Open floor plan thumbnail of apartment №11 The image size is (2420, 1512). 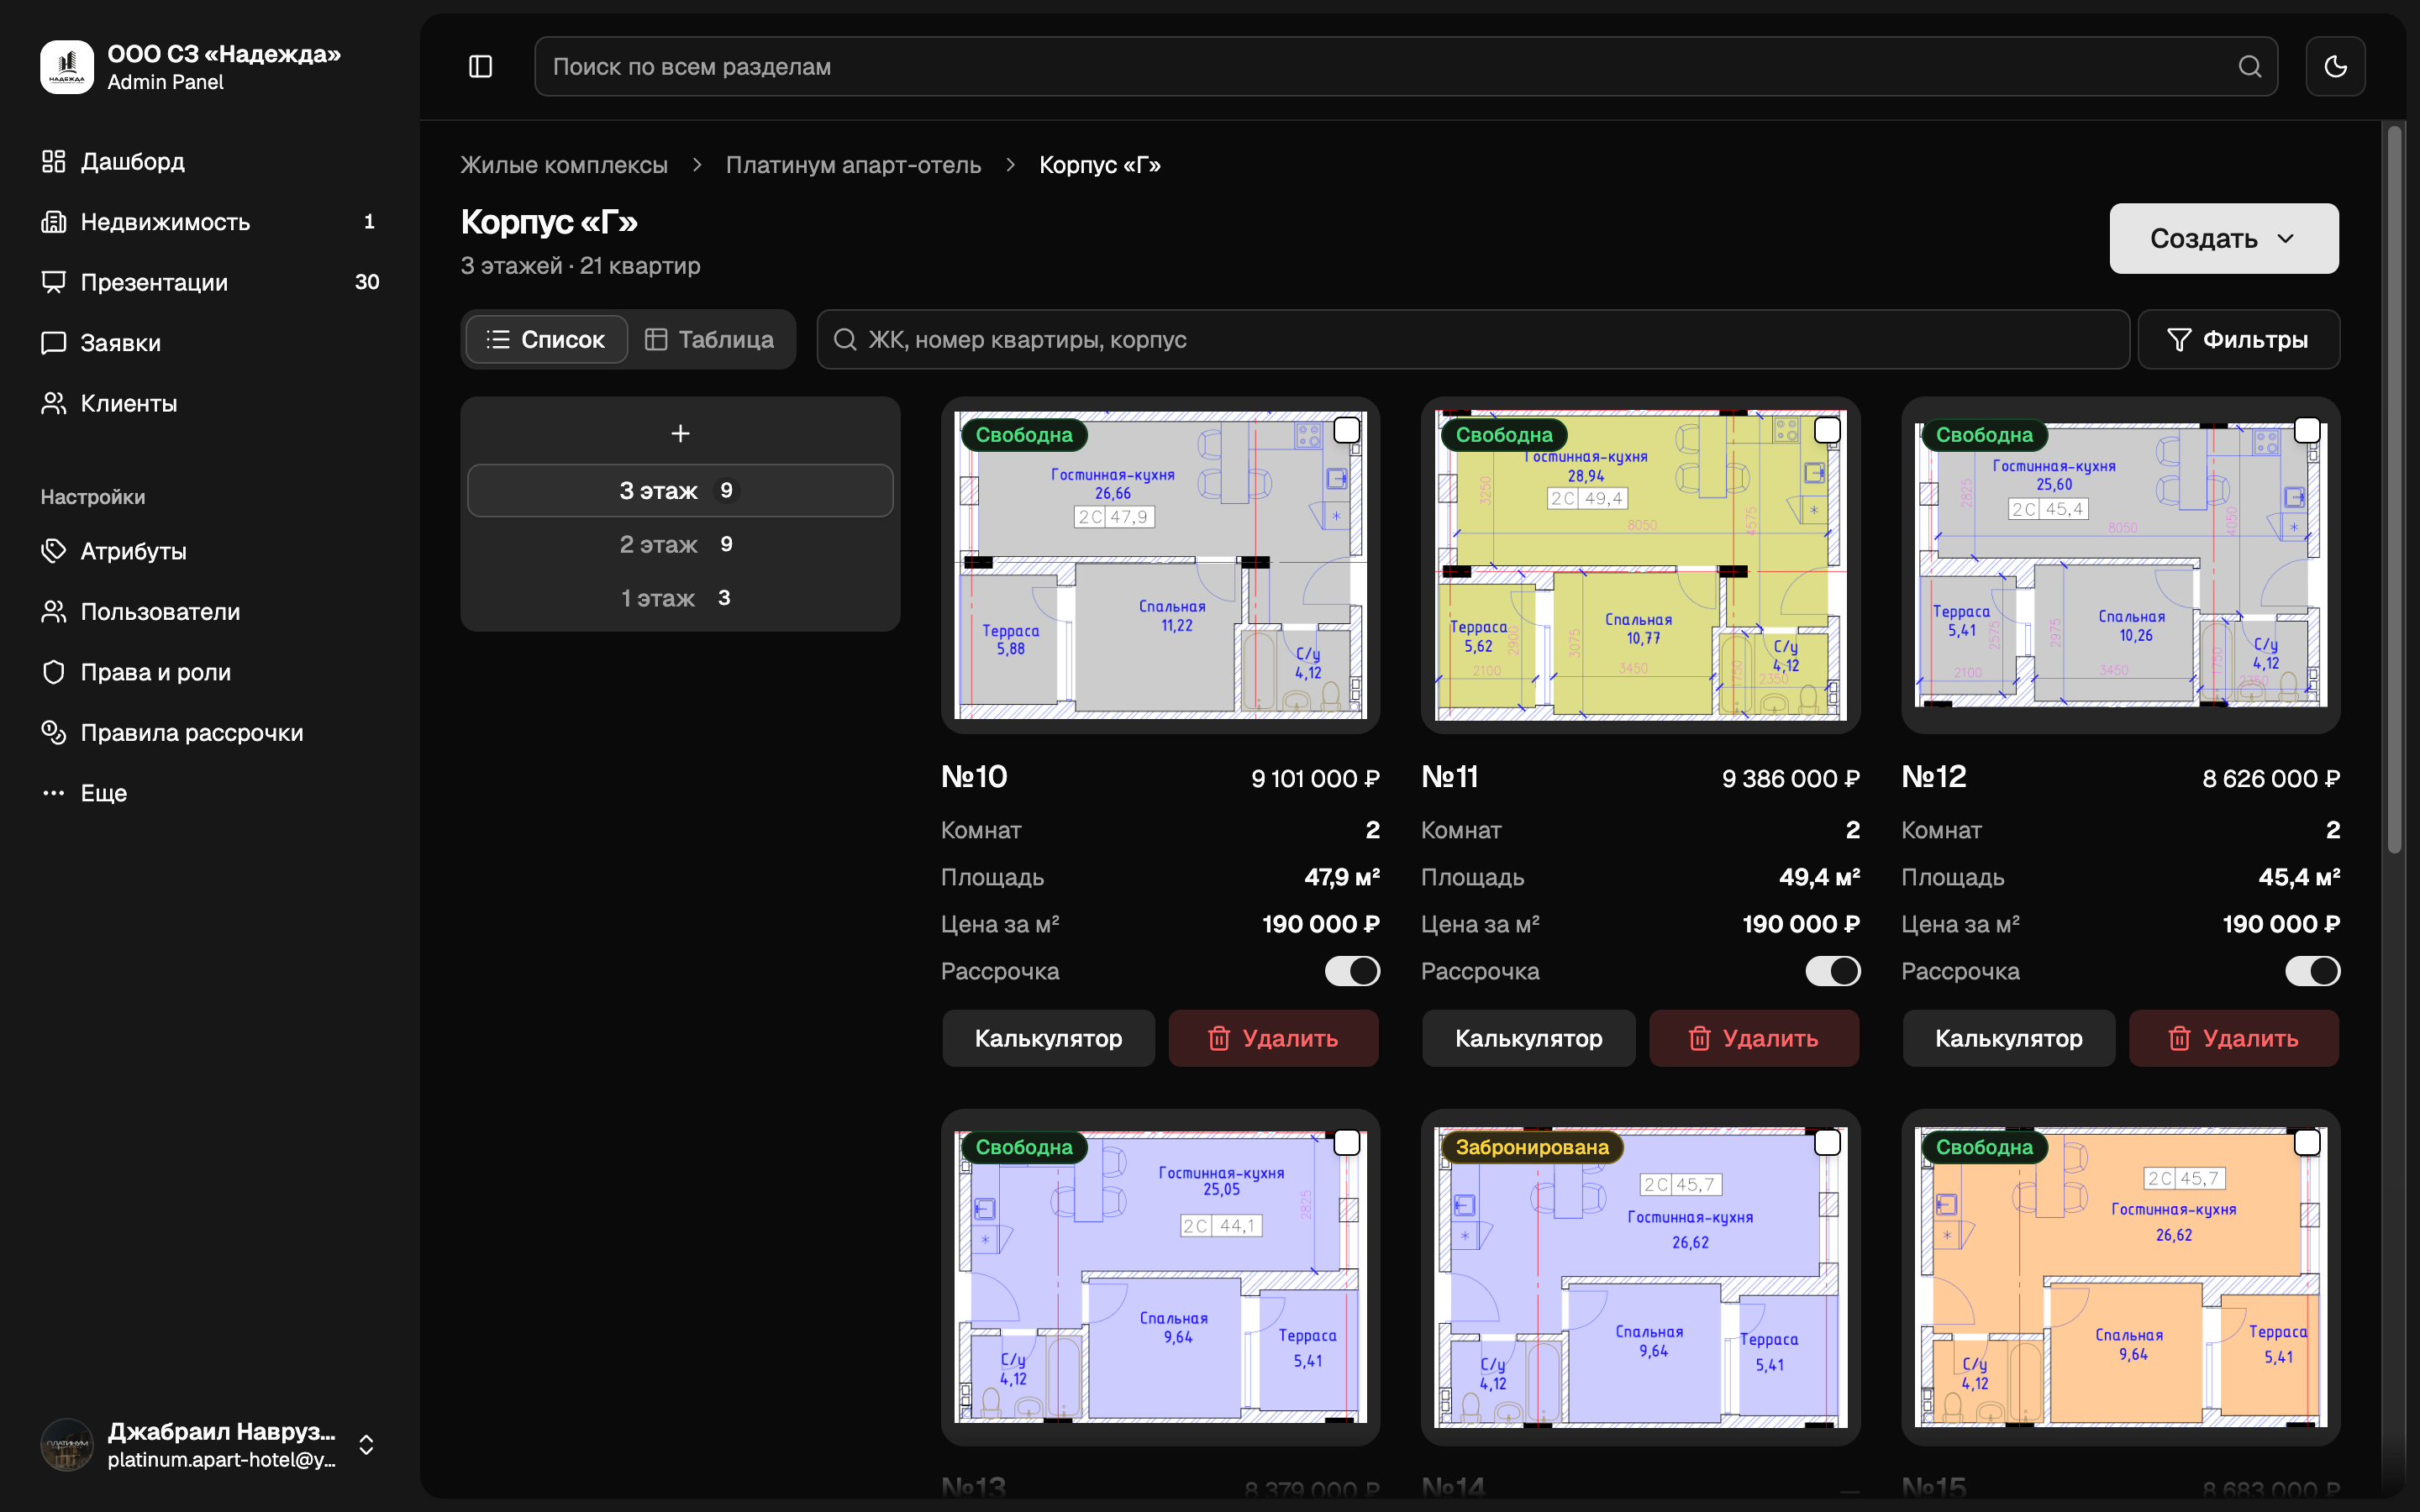click(1640, 565)
